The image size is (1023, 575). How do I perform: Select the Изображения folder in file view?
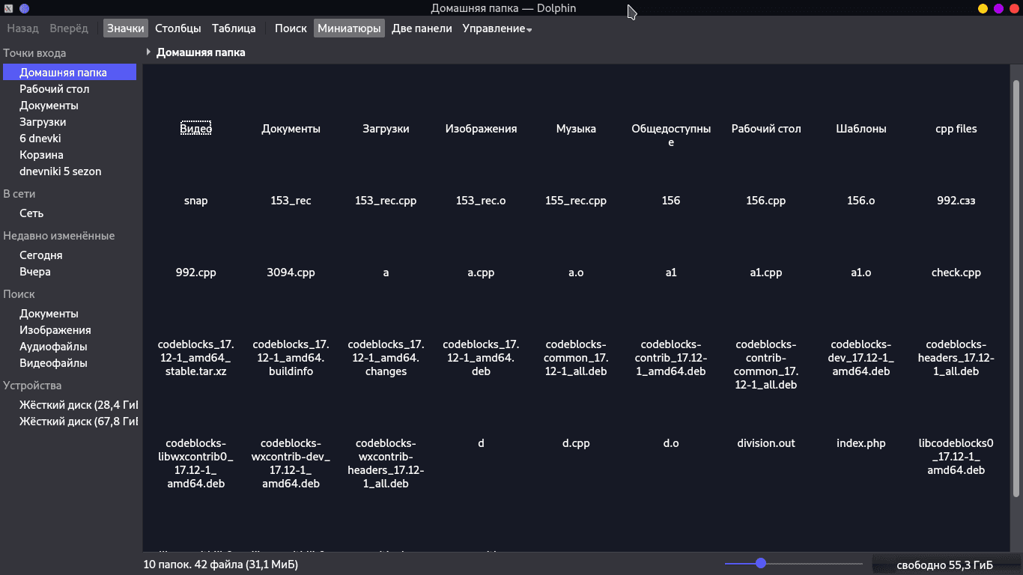pyautogui.click(x=481, y=129)
